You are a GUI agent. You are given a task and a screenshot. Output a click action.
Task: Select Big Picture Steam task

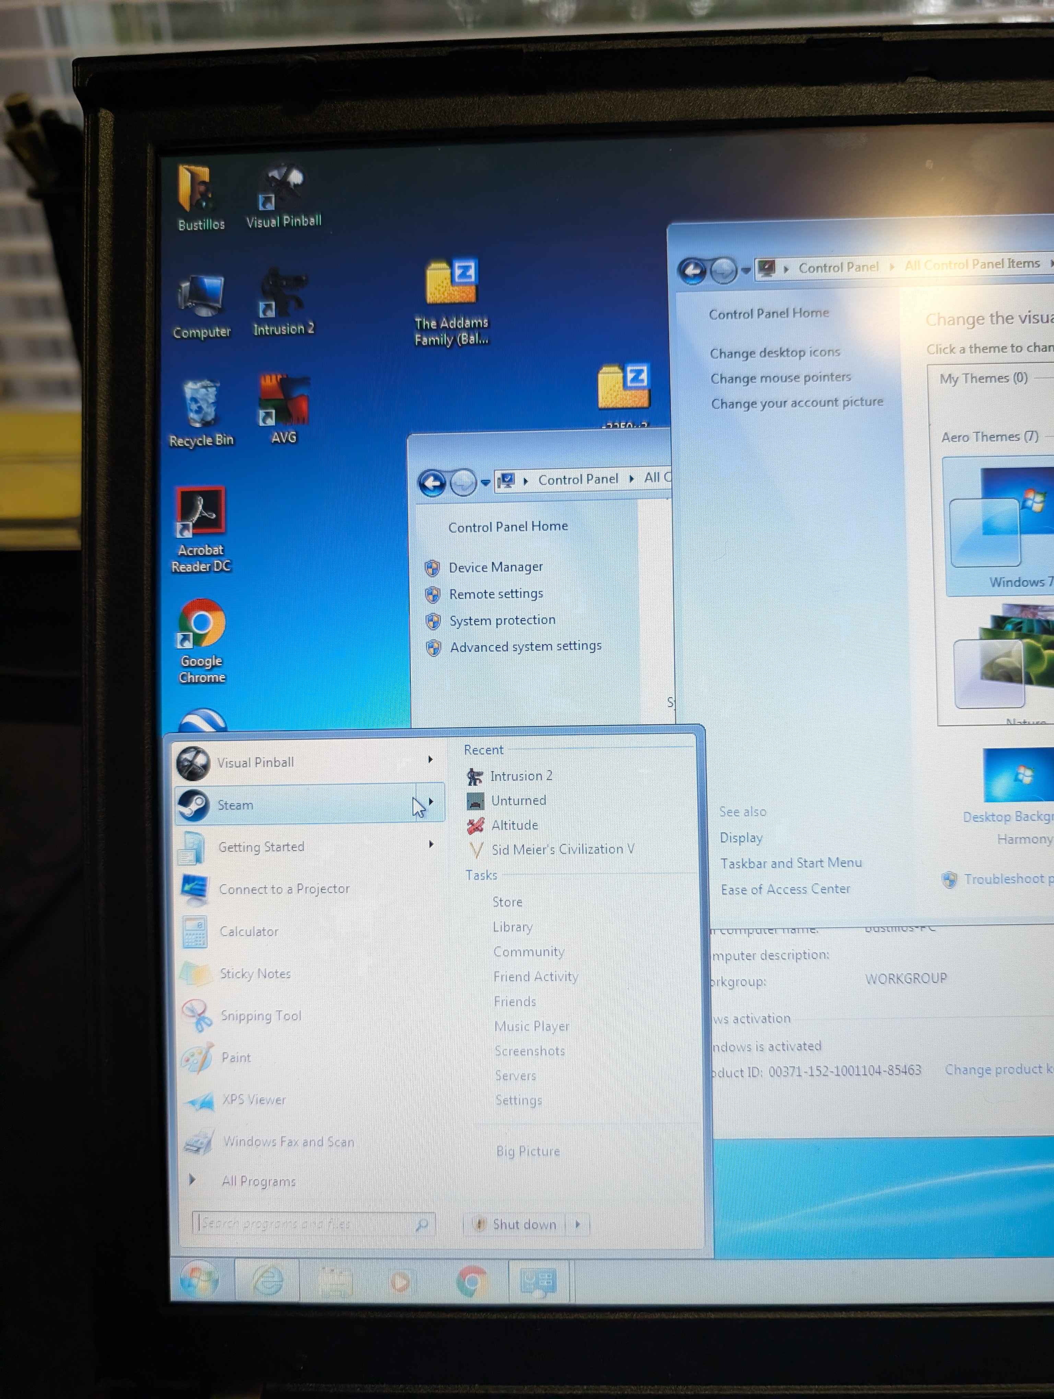click(528, 1151)
